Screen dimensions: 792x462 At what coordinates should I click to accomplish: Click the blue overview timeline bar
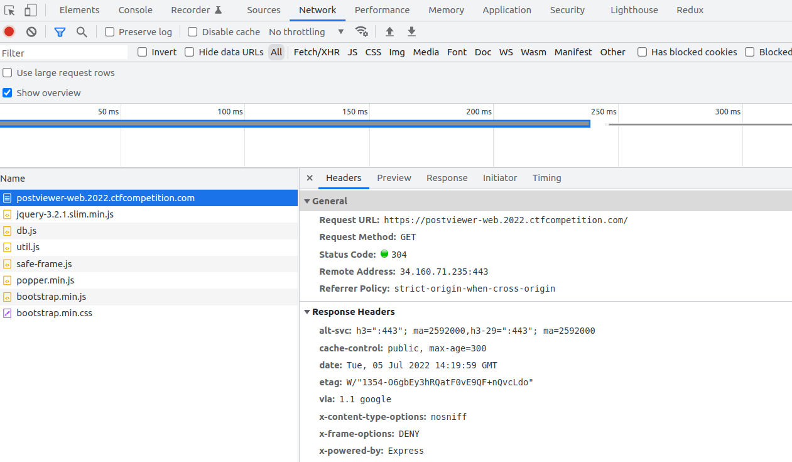(295, 124)
